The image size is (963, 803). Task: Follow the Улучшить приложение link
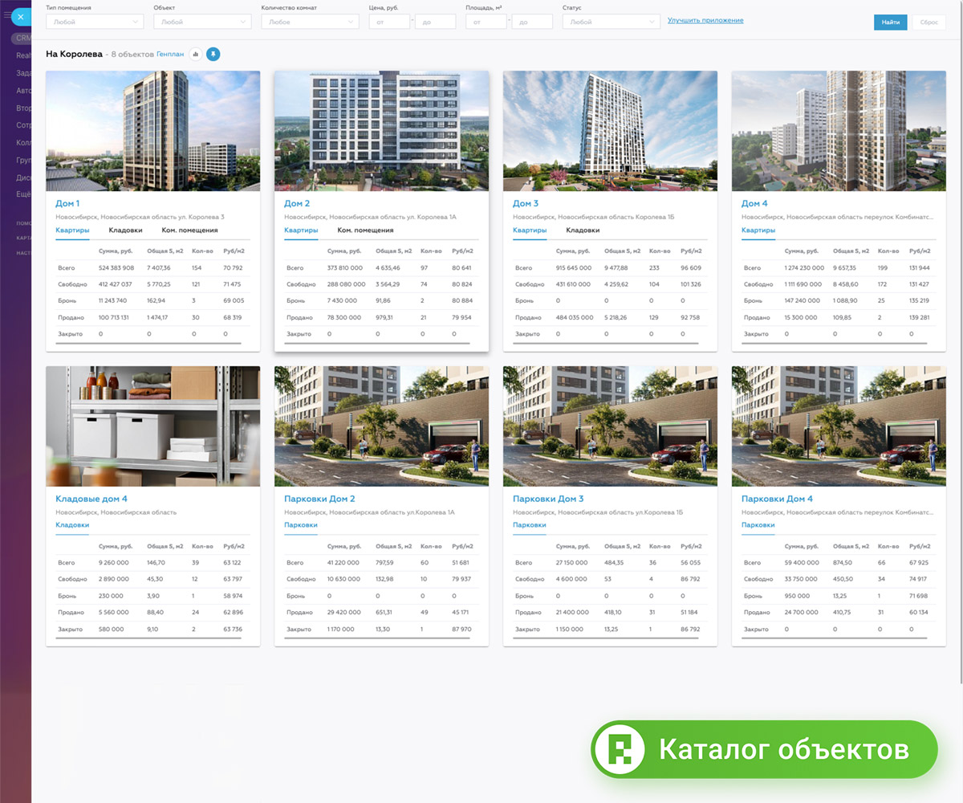(x=705, y=20)
